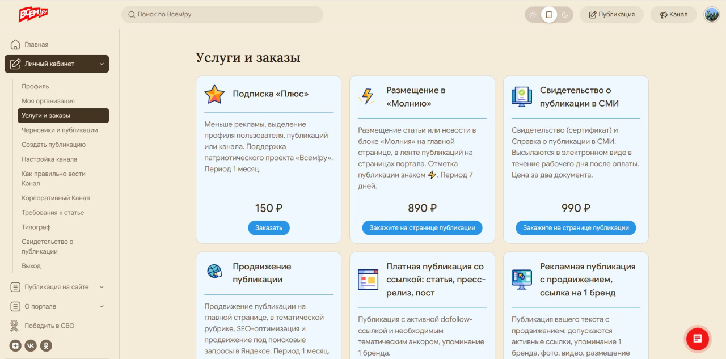Click the Канал megaphone button
The height and width of the screenshot is (359, 726).
[x=674, y=15]
